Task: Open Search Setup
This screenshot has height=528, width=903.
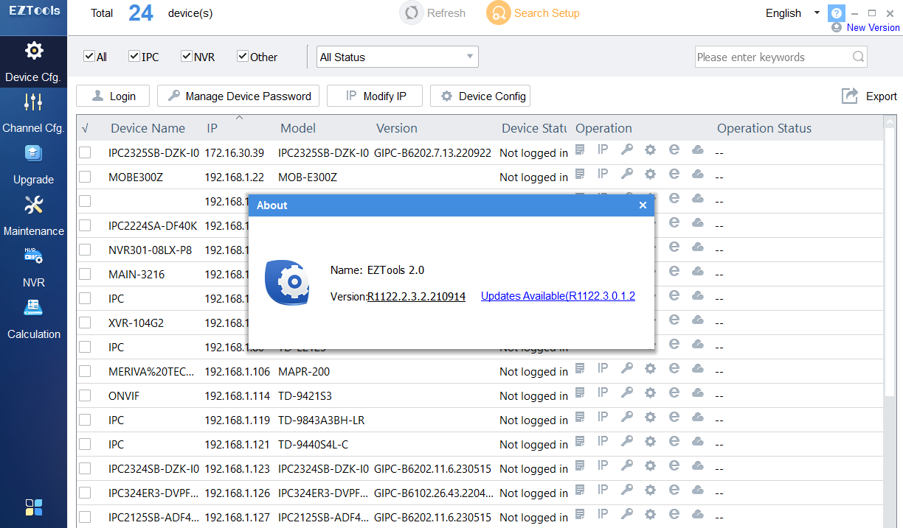Action: click(x=533, y=13)
